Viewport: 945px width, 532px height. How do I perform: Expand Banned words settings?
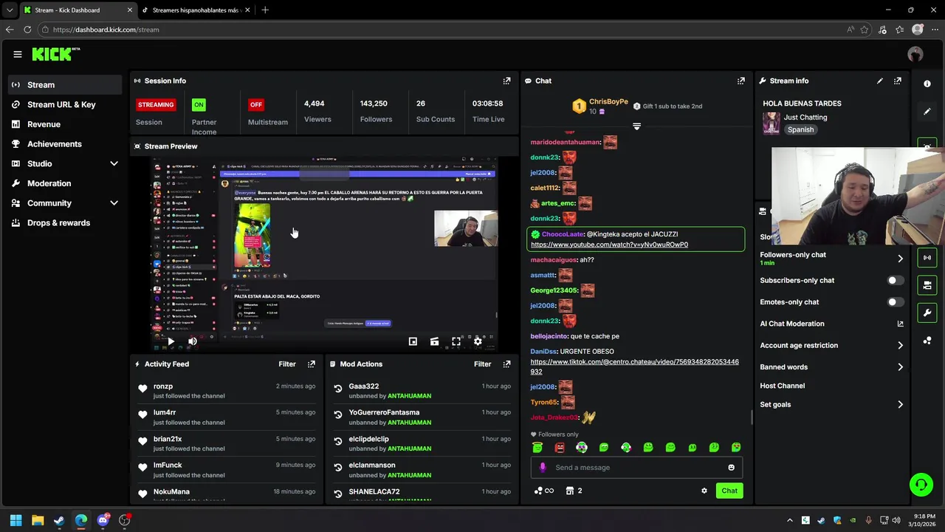point(900,366)
